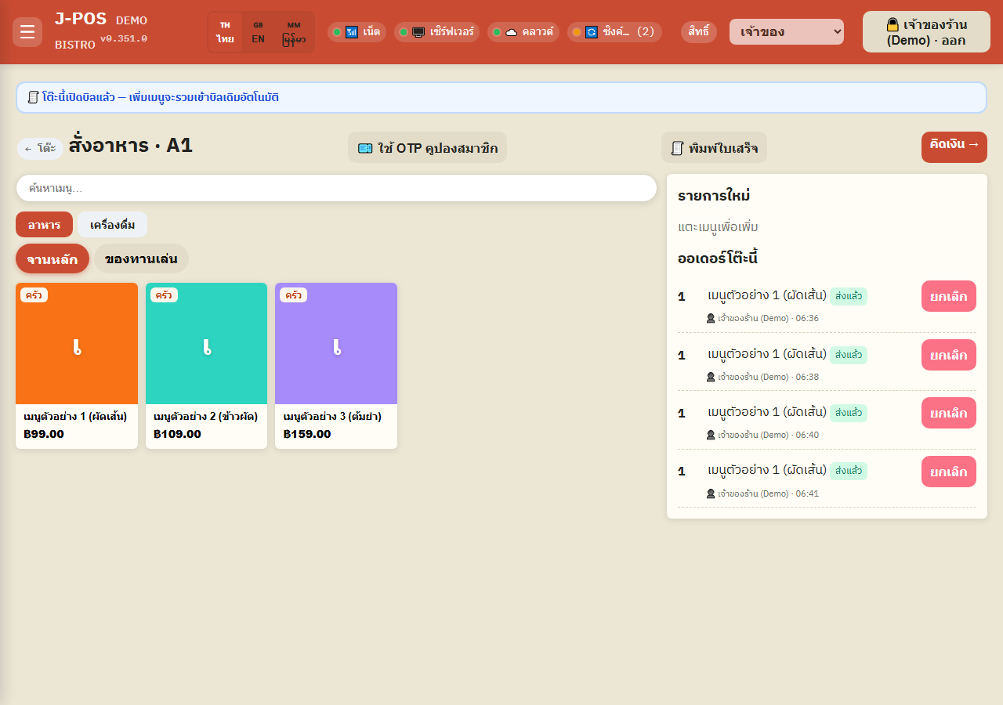Focus the ค้นหาเมนู search field
Viewport: 1003px width, 705px height.
click(336, 188)
